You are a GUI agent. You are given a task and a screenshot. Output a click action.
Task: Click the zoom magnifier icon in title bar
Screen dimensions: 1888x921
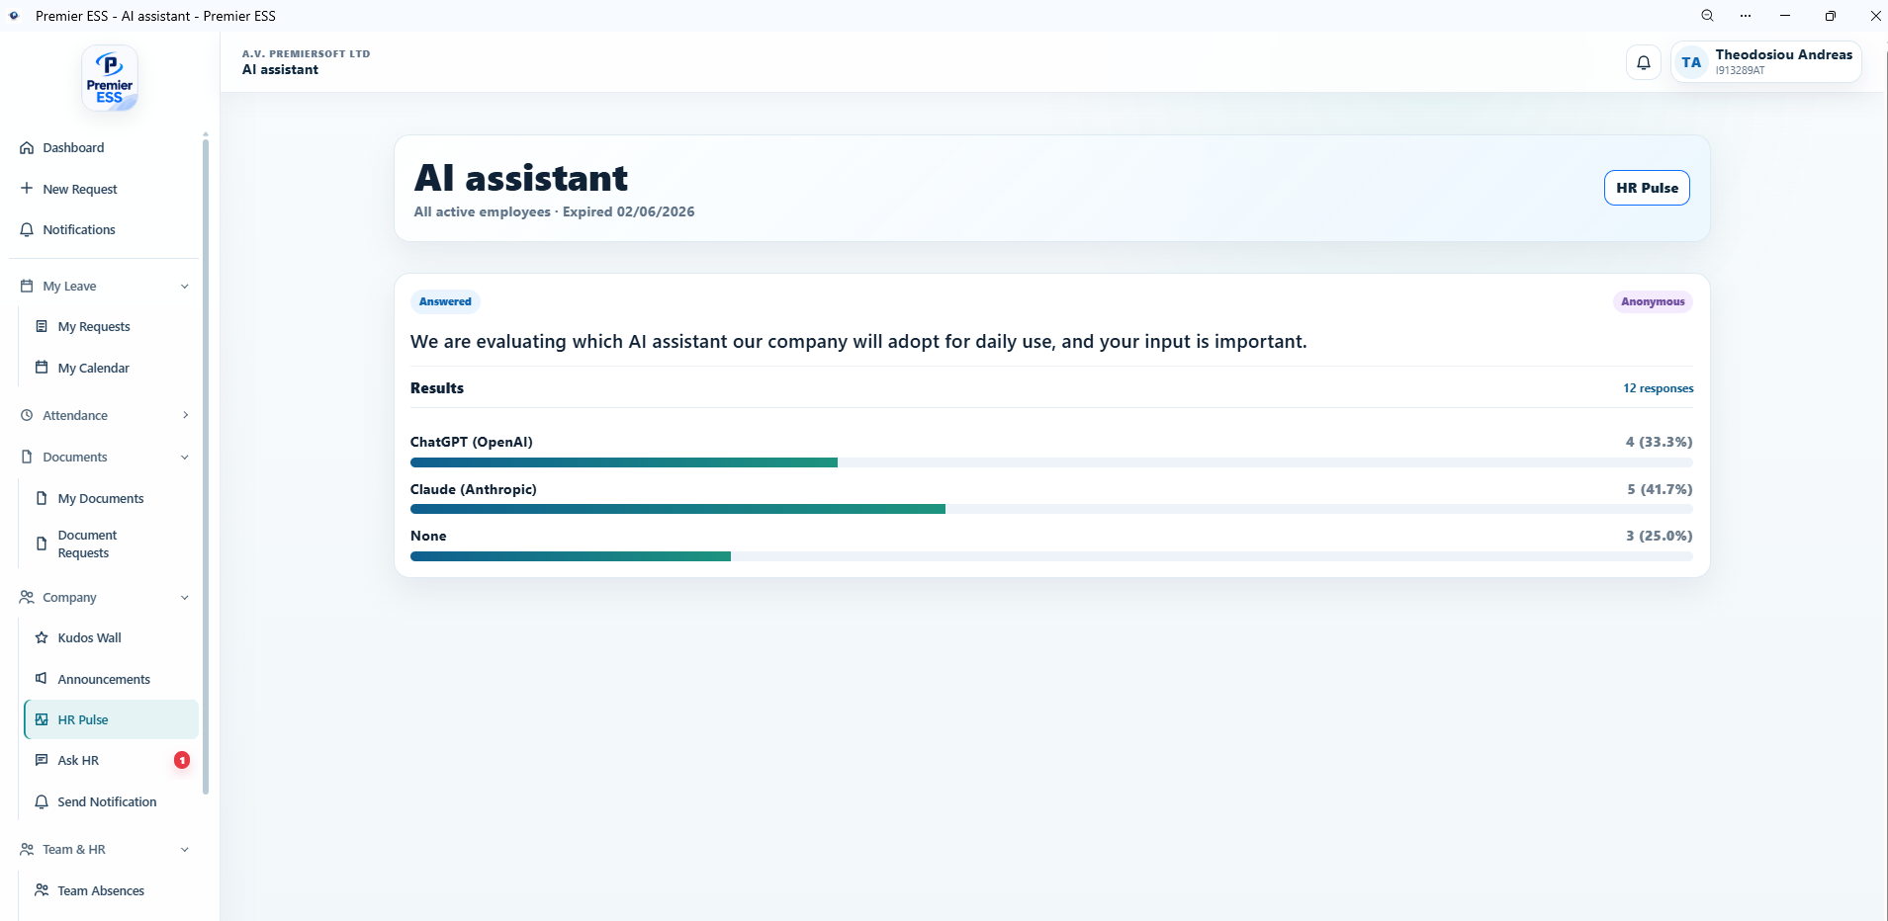[x=1707, y=16]
